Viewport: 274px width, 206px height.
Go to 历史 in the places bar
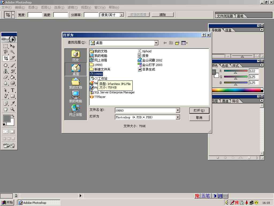[x=76, y=56]
